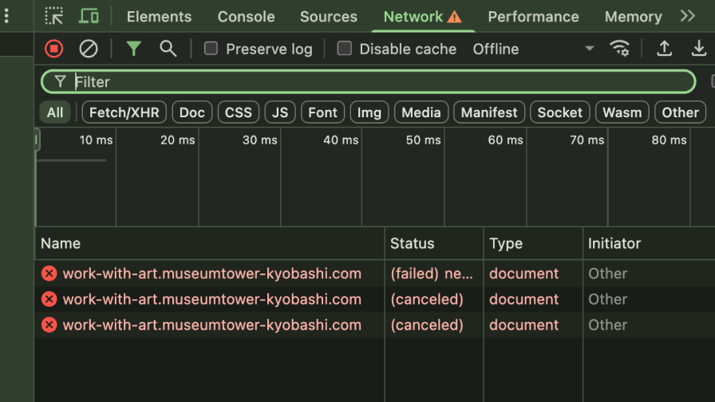The height and width of the screenshot is (402, 715).
Task: Select the failed work-with-art request row
Action: click(375, 274)
